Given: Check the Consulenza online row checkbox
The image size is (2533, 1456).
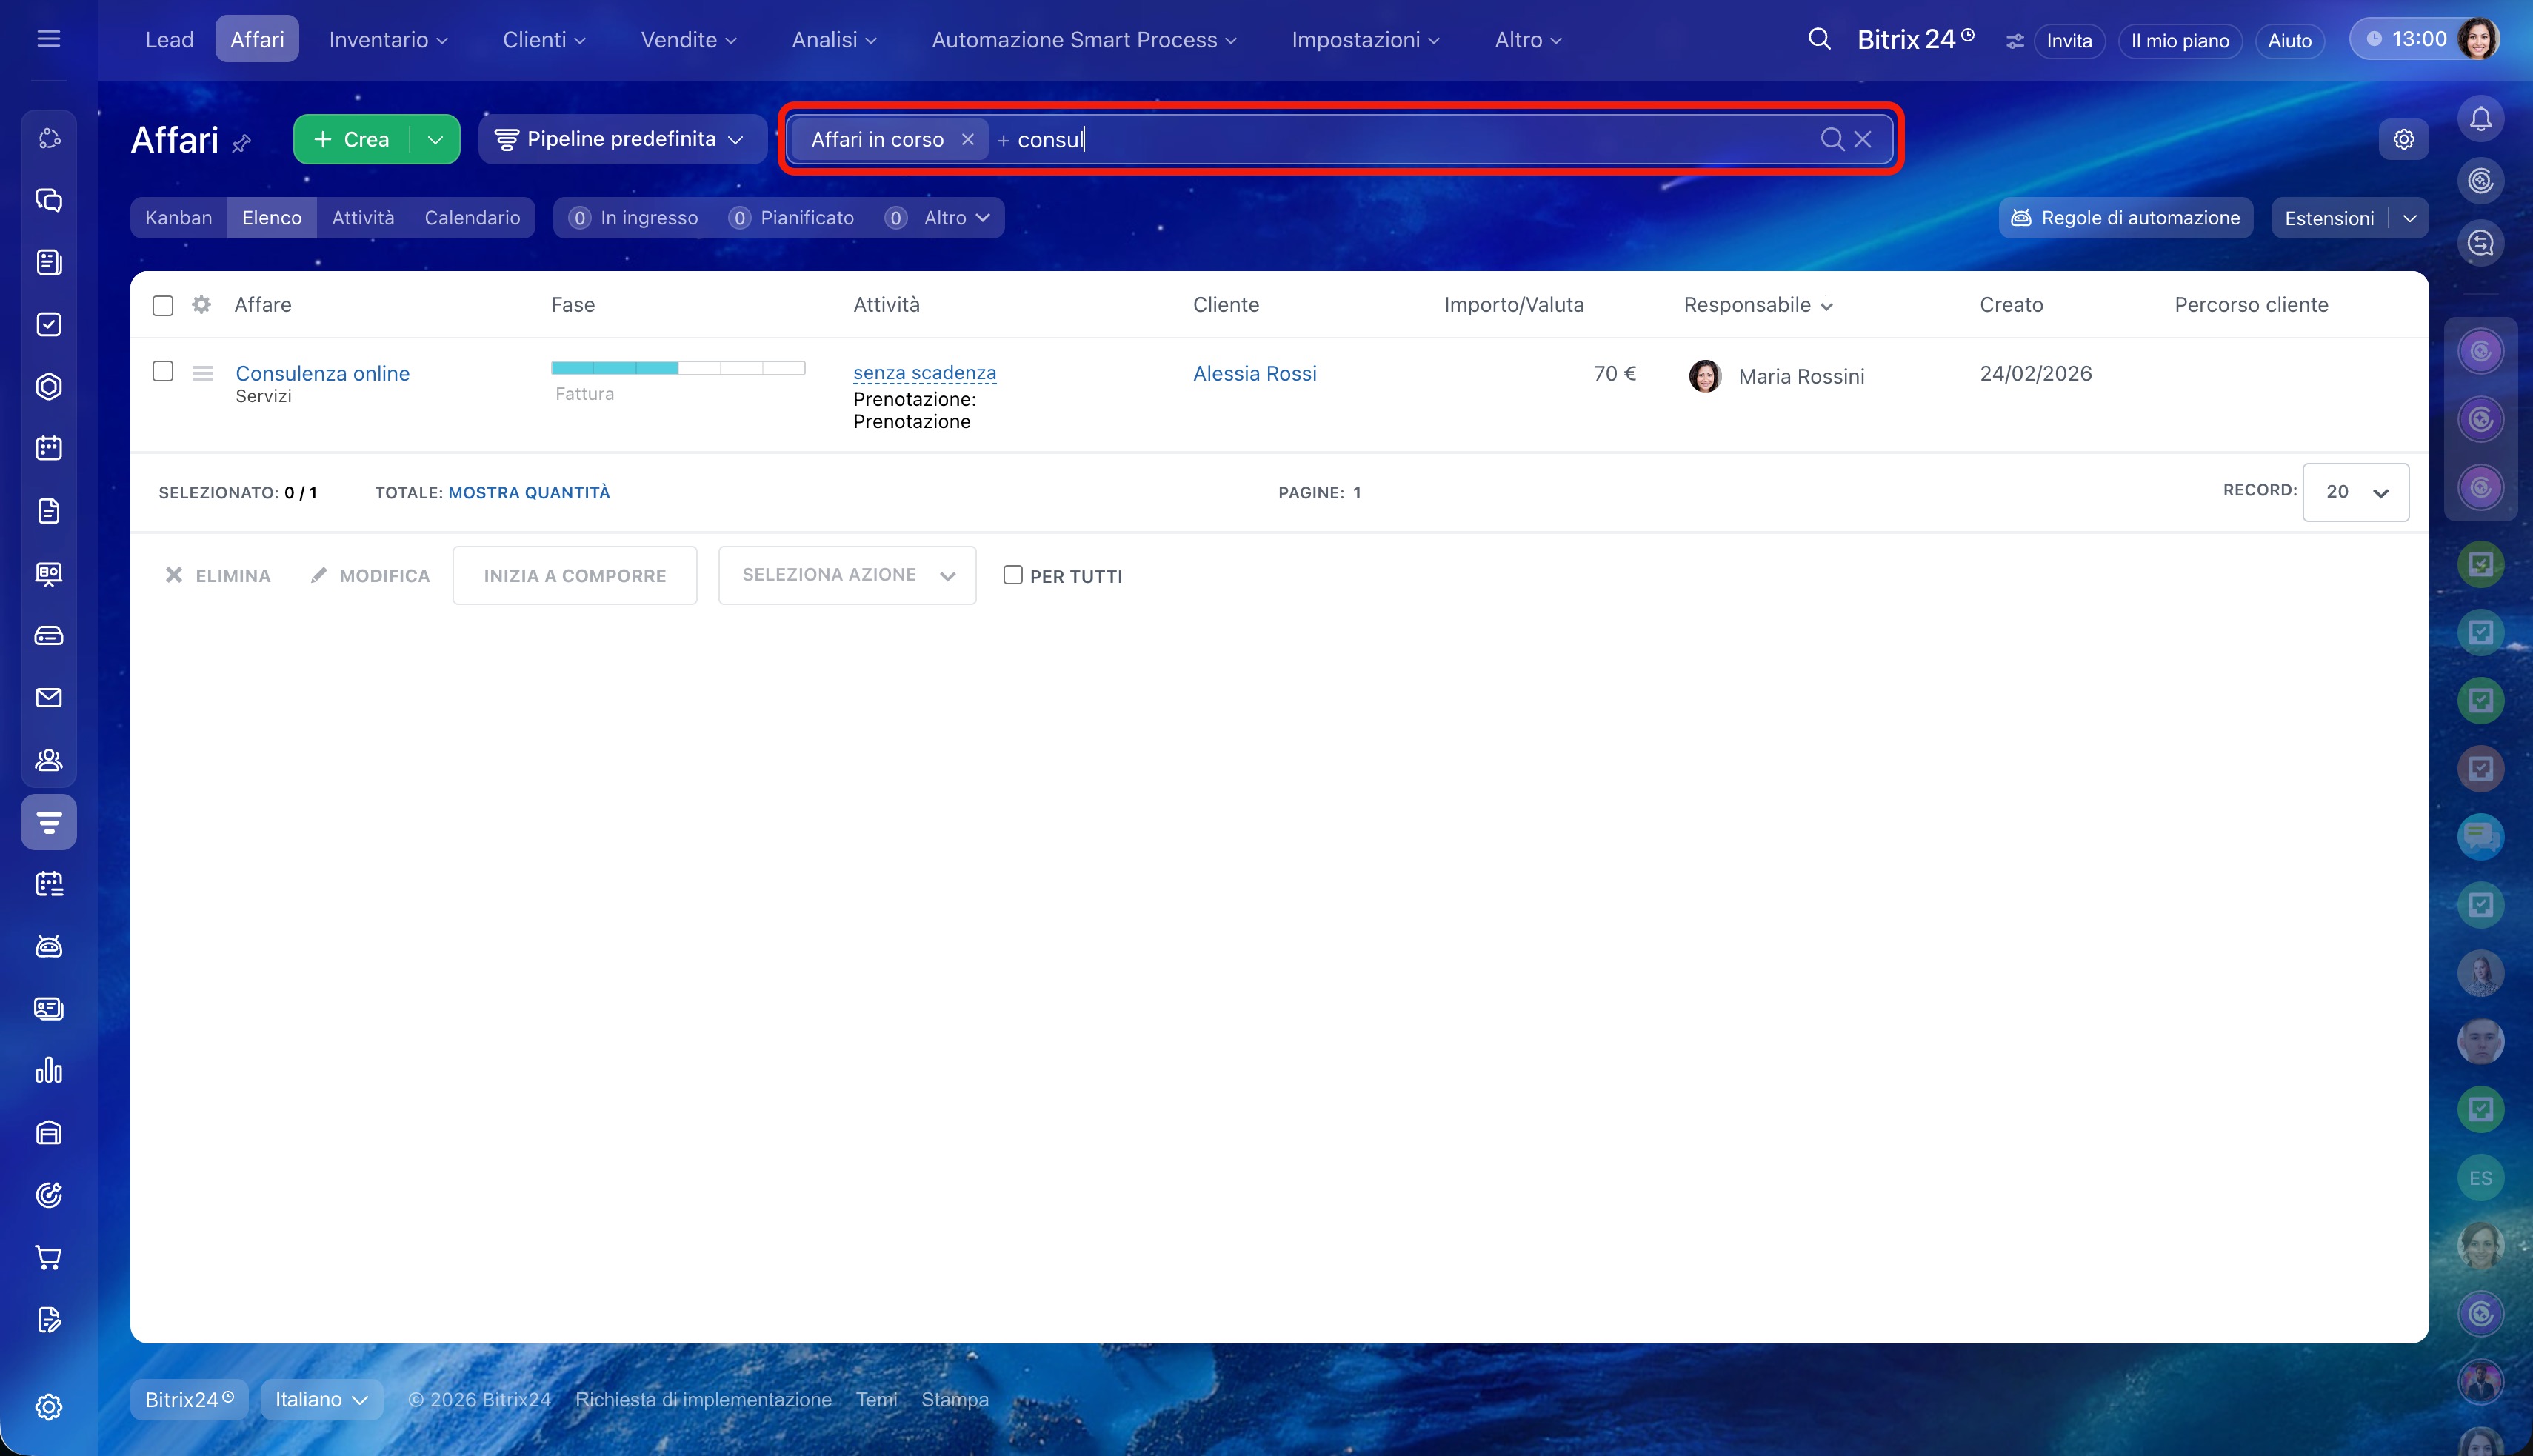Looking at the screenshot, I should 163,371.
